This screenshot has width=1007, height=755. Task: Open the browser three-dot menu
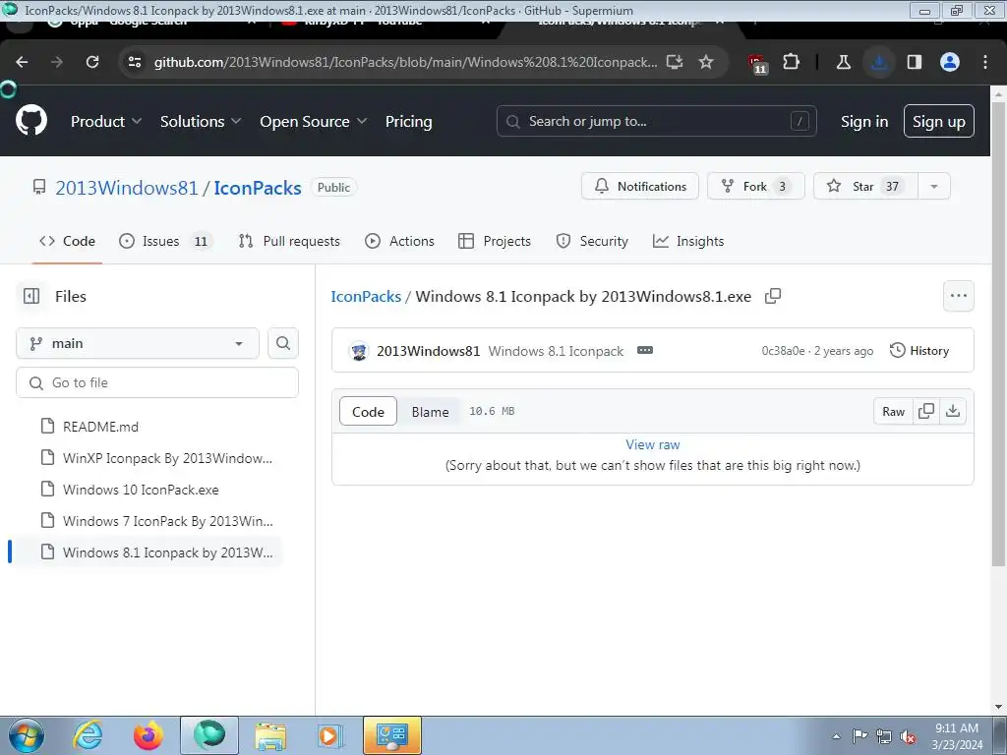tap(985, 62)
